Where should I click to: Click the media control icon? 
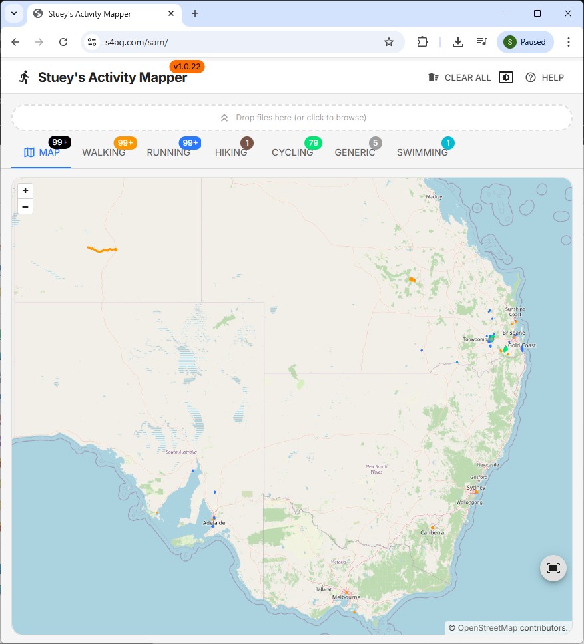[482, 42]
